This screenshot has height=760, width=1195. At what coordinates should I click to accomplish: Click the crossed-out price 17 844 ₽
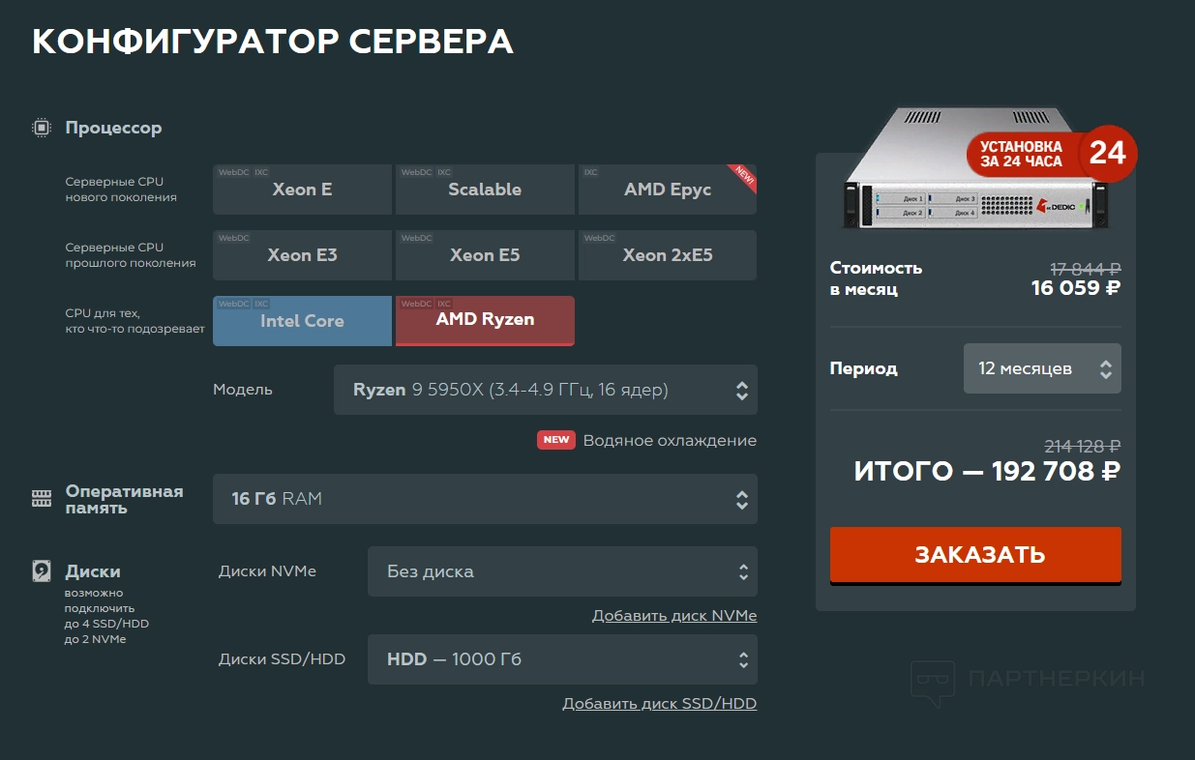[1086, 269]
